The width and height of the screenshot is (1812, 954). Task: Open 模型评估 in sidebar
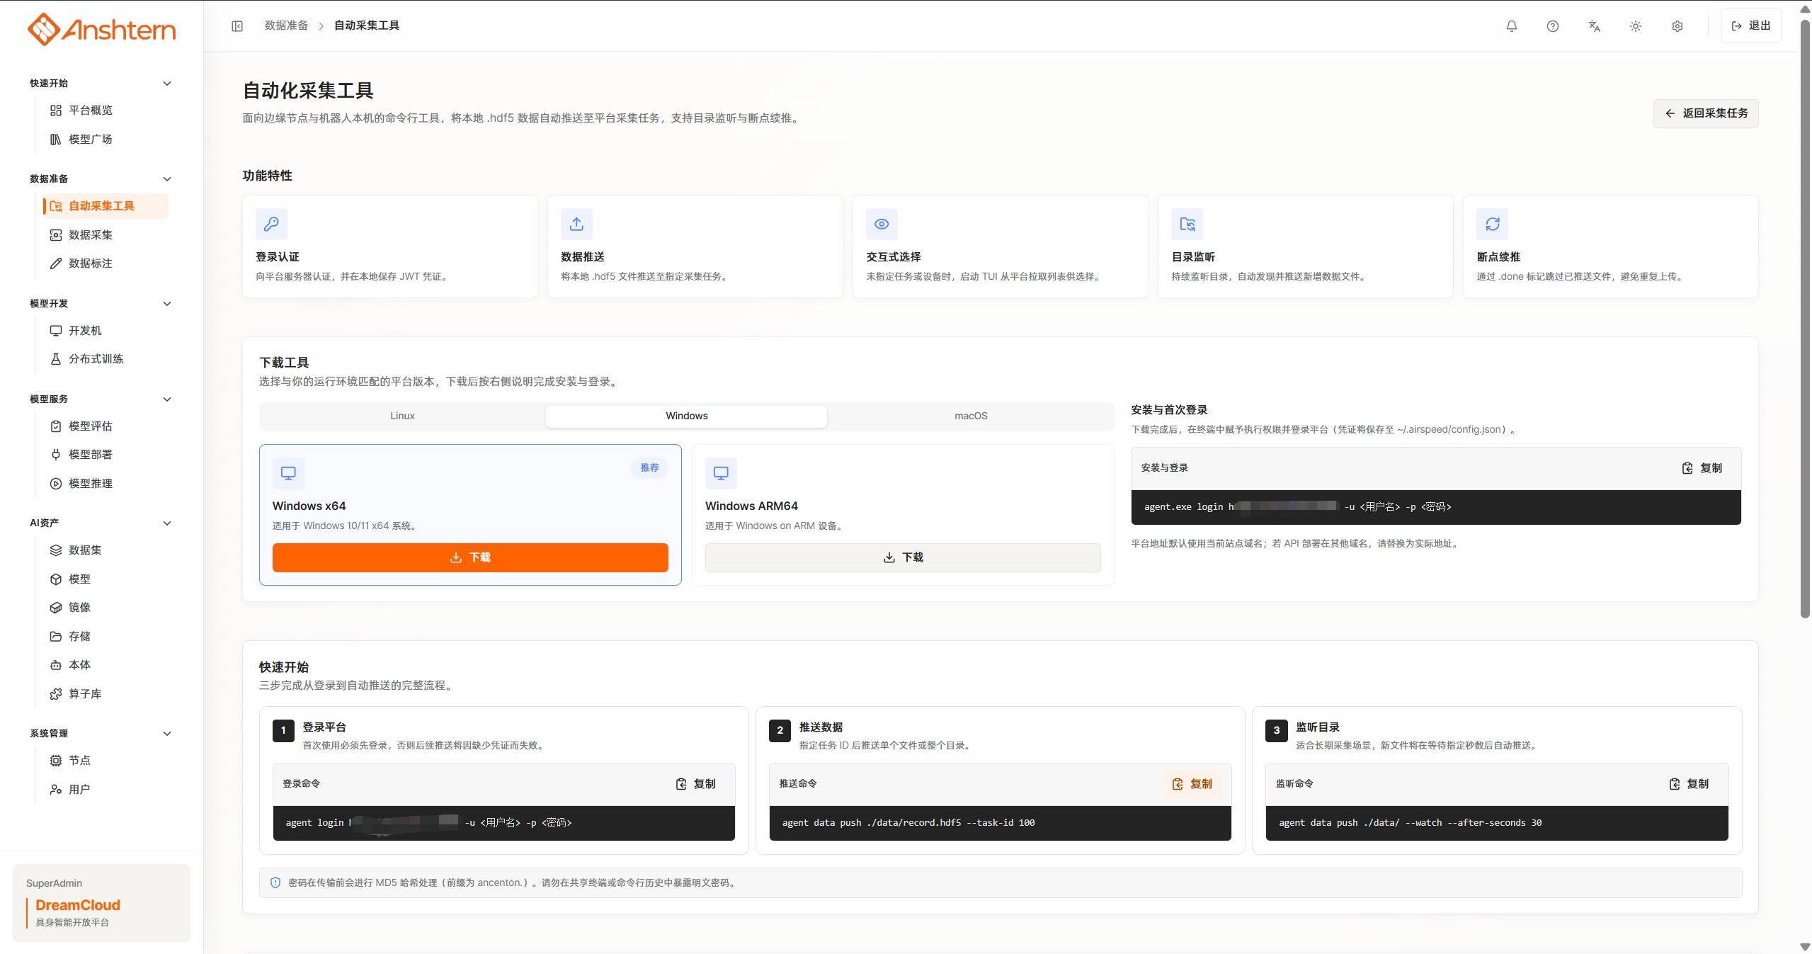click(105, 426)
